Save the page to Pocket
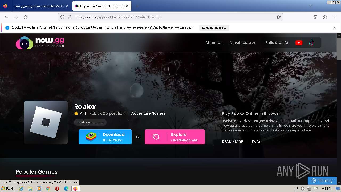Screen dimensions: 341x192 coord(315,17)
